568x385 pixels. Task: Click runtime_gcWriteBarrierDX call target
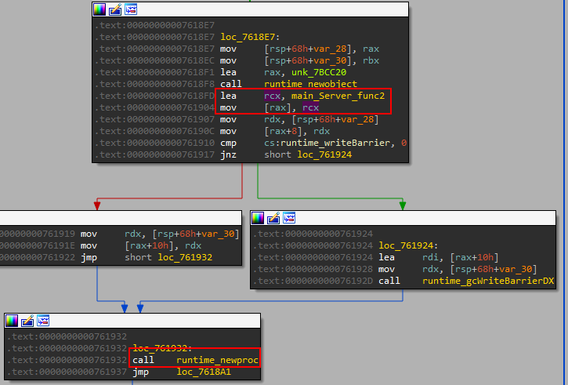tap(488, 281)
